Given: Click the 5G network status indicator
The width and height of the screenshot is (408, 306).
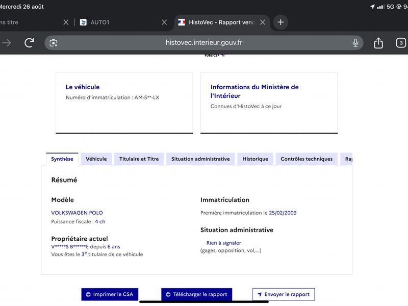Looking at the screenshot, I should [390, 7].
